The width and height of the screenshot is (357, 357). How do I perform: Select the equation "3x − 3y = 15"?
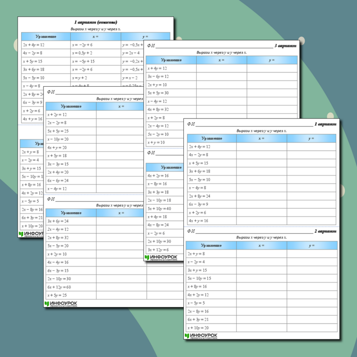(x=58, y=164)
